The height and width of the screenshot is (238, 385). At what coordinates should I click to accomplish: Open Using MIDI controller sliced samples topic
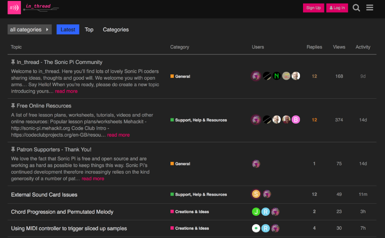point(69,228)
